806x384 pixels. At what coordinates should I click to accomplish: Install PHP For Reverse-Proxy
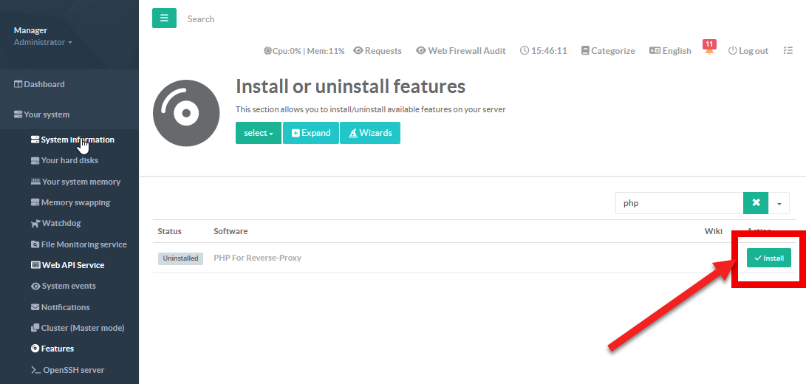768,258
